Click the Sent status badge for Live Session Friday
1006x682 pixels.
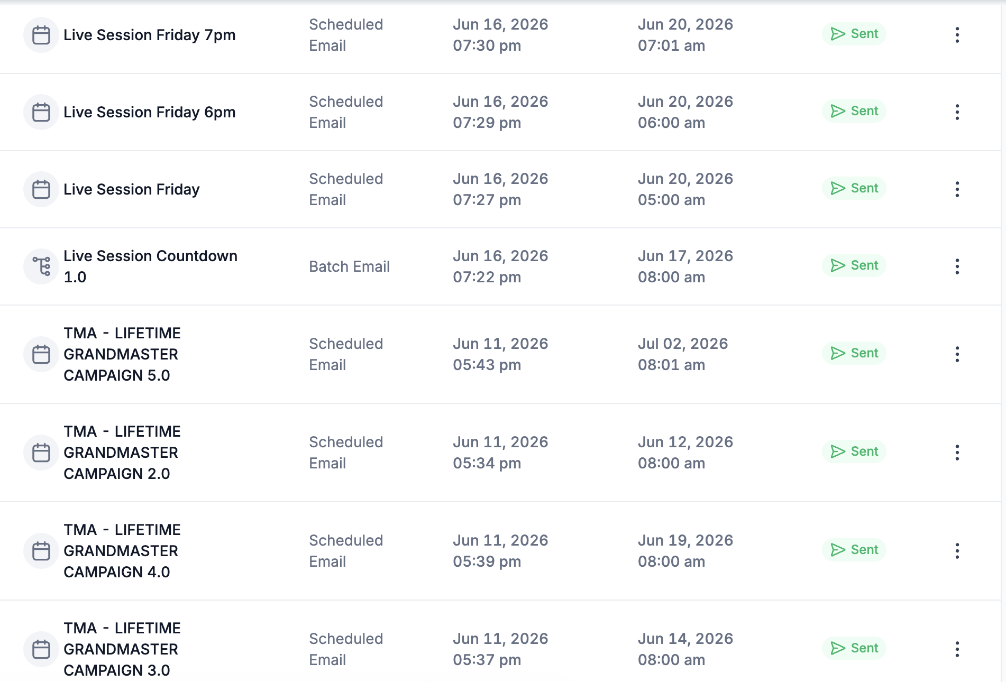click(854, 188)
